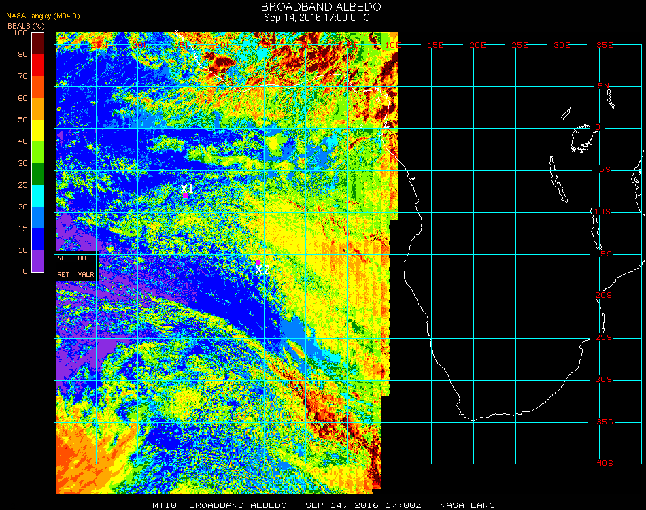This screenshot has width=646, height=510.
Task: Click the magenta X1 marker on the map
Action: point(186,196)
